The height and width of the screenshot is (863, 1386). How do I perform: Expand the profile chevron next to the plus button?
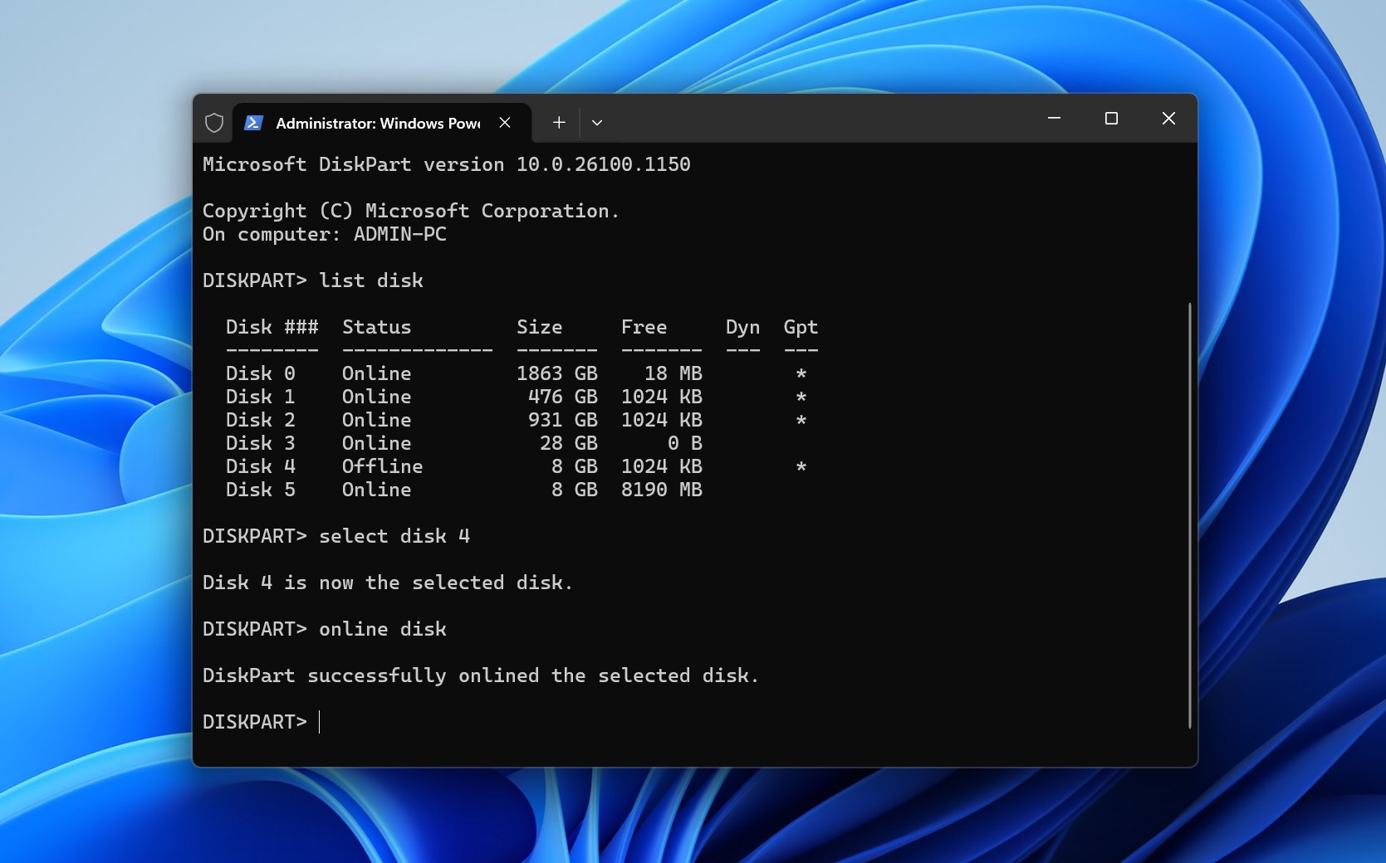596,122
